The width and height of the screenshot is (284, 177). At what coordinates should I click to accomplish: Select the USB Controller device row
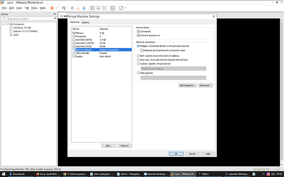(x=102, y=53)
